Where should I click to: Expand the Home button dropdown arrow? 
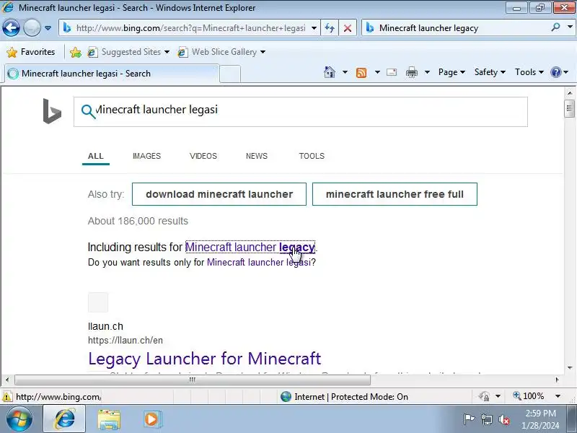pos(345,72)
